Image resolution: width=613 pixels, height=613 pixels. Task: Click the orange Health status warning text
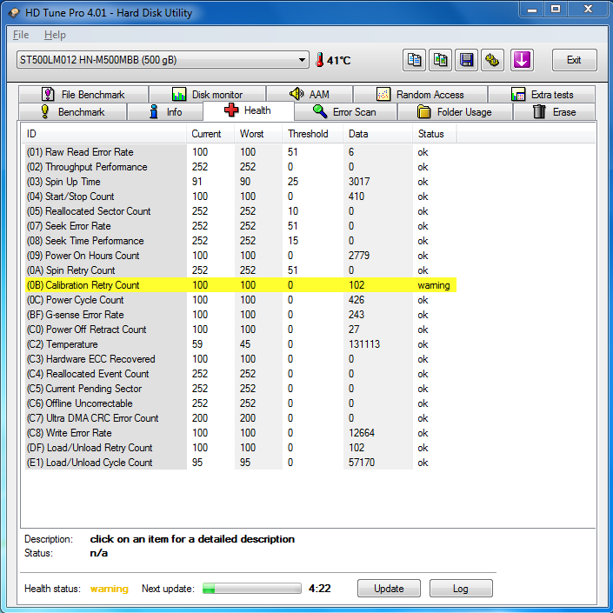pos(109,589)
